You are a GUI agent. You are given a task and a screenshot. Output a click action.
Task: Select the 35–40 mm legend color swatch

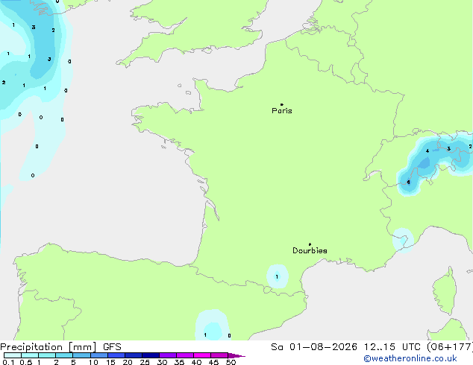[185, 355]
